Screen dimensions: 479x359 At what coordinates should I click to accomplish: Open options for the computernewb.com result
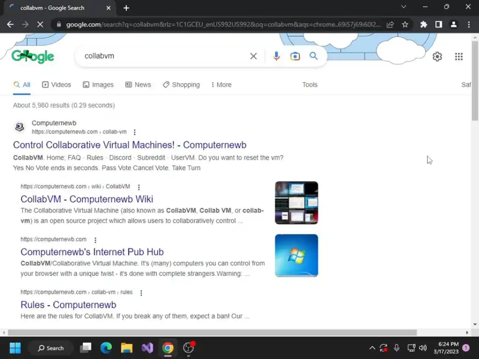[x=95, y=240]
